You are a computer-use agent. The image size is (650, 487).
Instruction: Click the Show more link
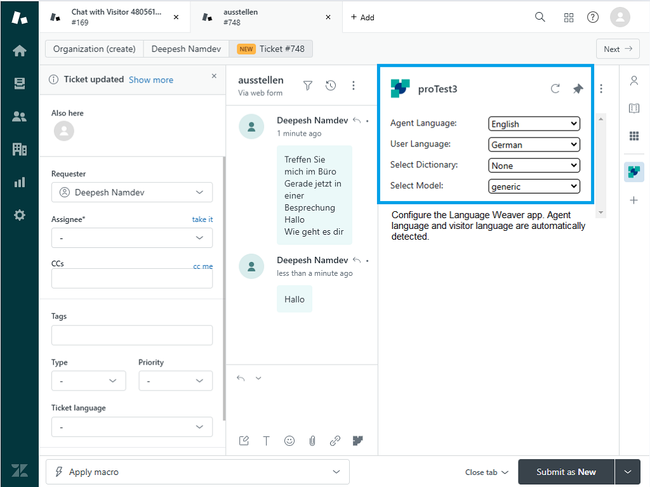coord(151,80)
